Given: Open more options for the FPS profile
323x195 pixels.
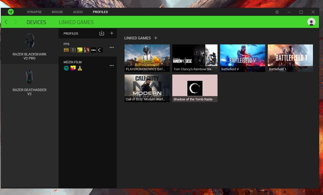Looking at the screenshot, I should click(x=112, y=47).
